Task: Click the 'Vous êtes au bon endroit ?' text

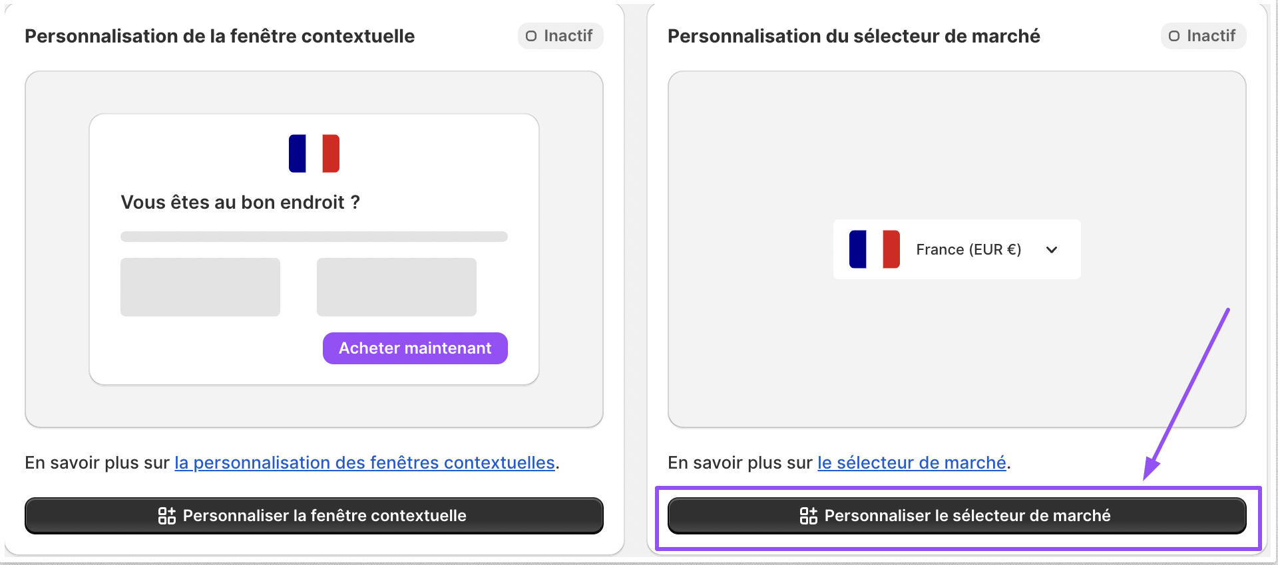Action: (240, 202)
